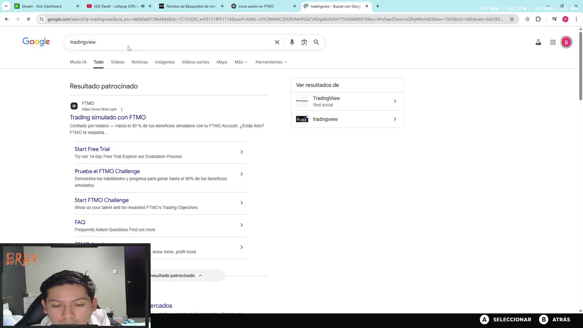Screen dimensions: 583x328
Task: Open the media control icon in toolbar
Action: coord(554,19)
